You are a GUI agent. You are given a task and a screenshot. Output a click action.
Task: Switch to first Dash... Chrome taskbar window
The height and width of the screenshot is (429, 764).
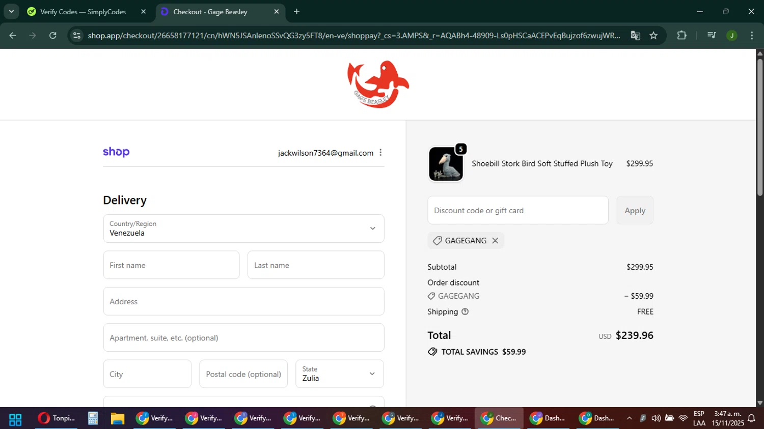(548, 418)
